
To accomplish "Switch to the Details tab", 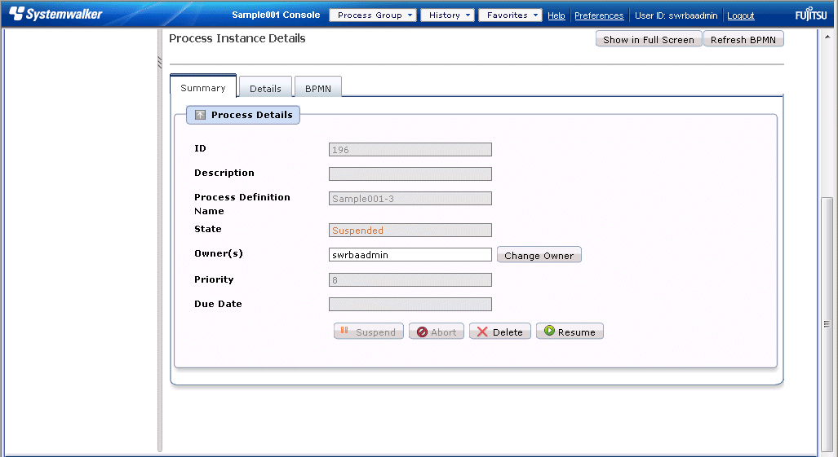I will pos(265,88).
